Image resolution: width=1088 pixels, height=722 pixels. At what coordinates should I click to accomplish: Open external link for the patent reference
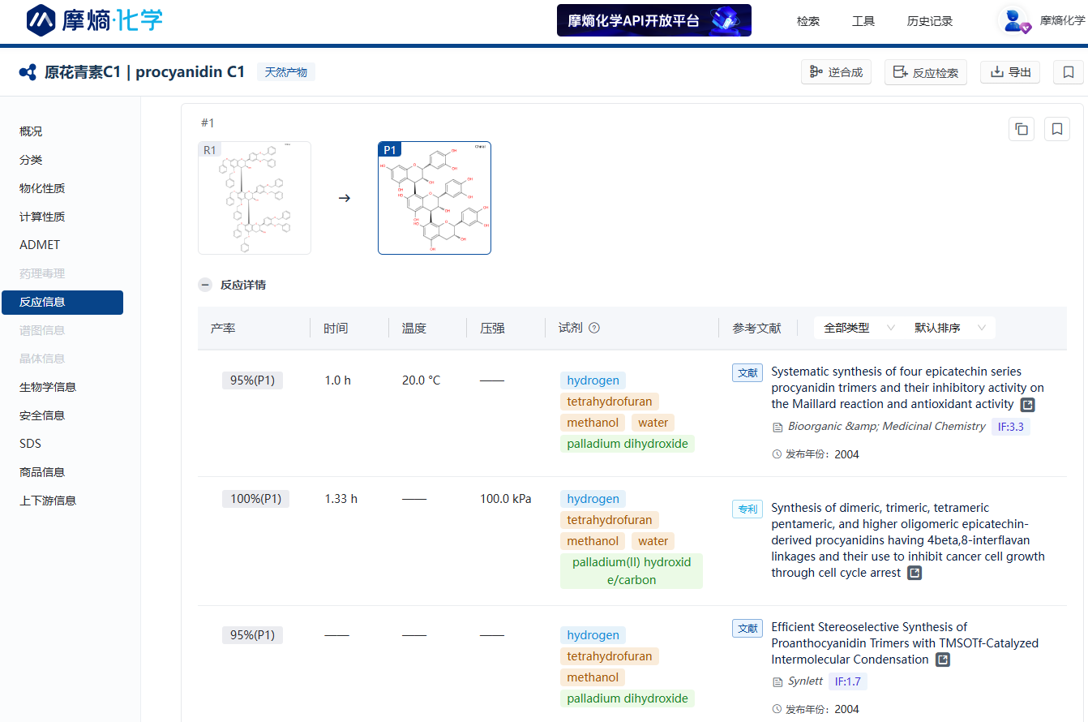click(x=914, y=574)
